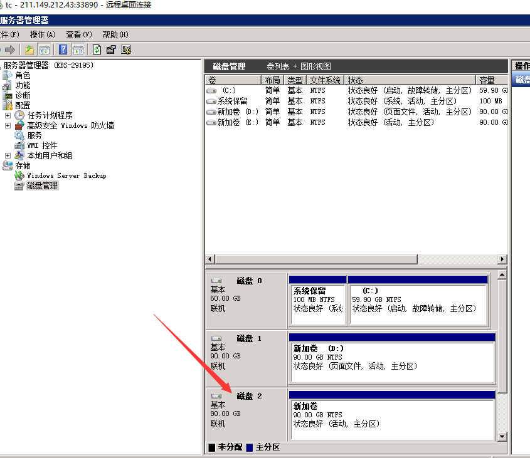The height and width of the screenshot is (458, 530).
Task: Click the Up one level folder icon
Action: [29, 49]
